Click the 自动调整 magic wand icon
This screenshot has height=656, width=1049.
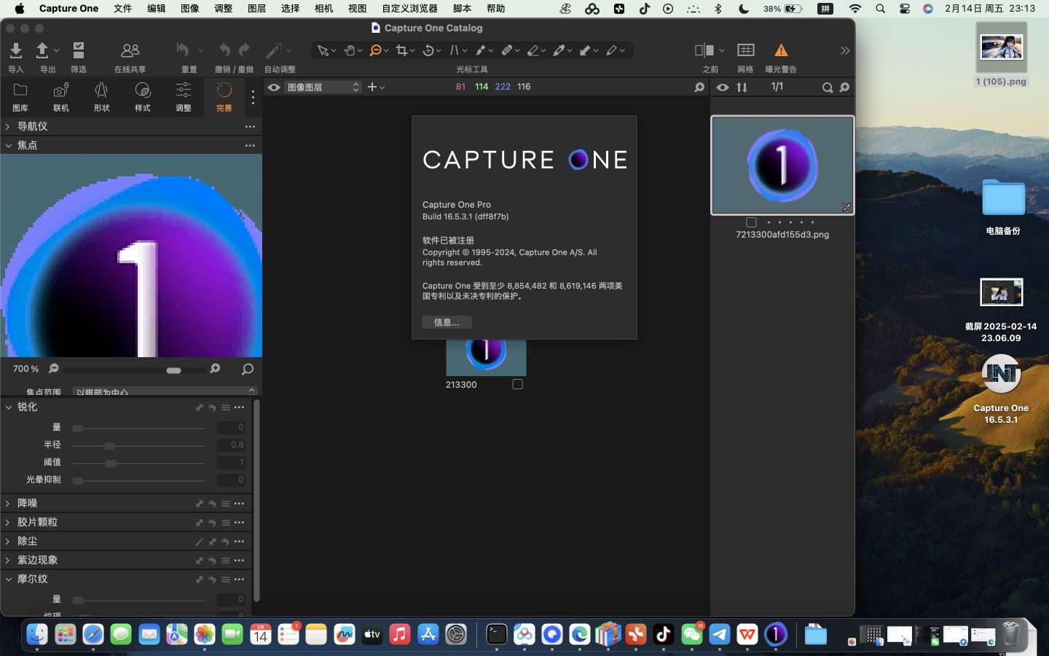(273, 50)
